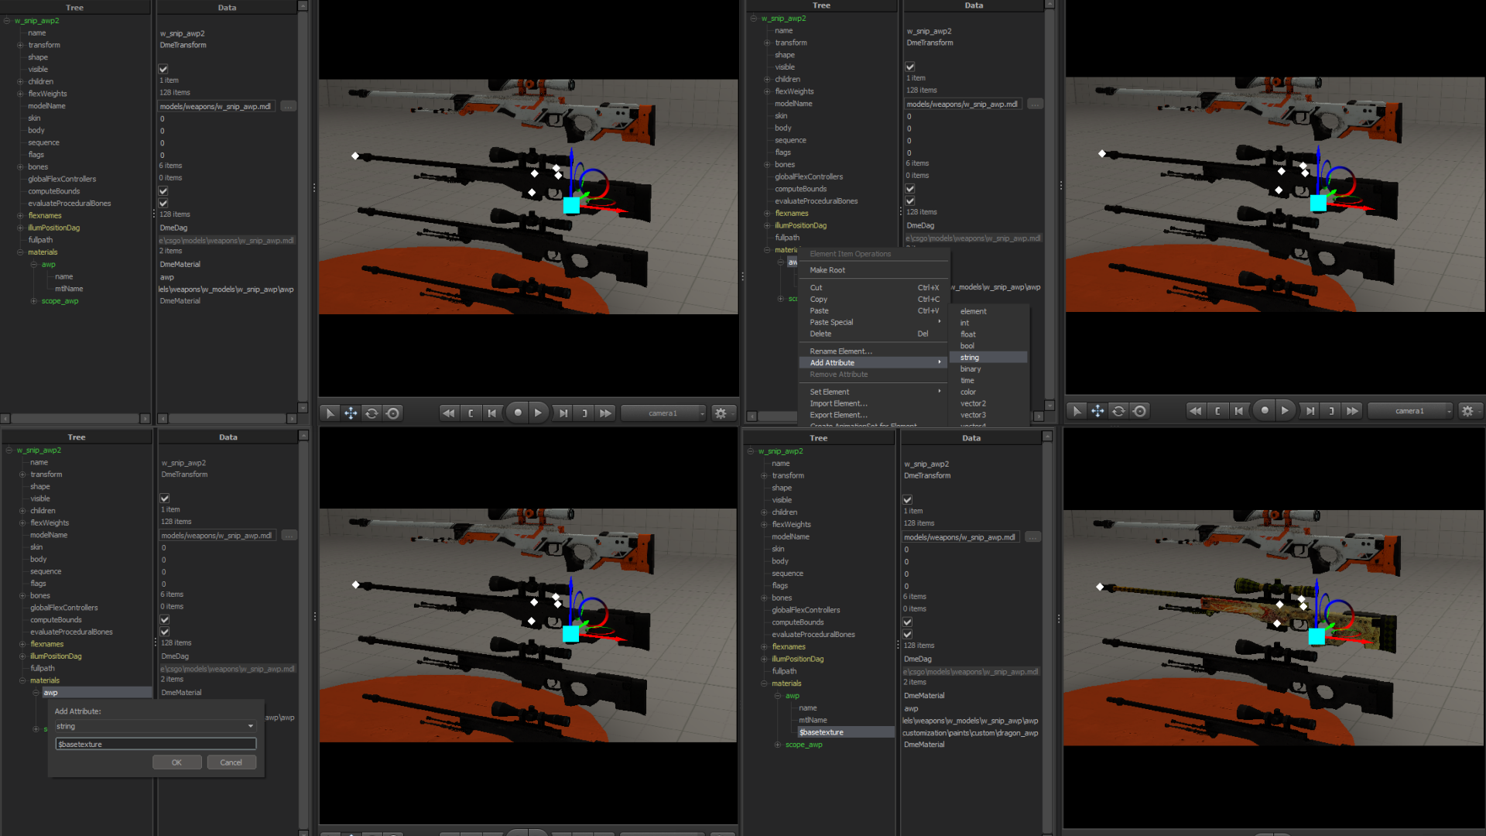Open the gear settings icon in top-right viewport toolbar
The width and height of the screenshot is (1486, 836).
(1467, 411)
